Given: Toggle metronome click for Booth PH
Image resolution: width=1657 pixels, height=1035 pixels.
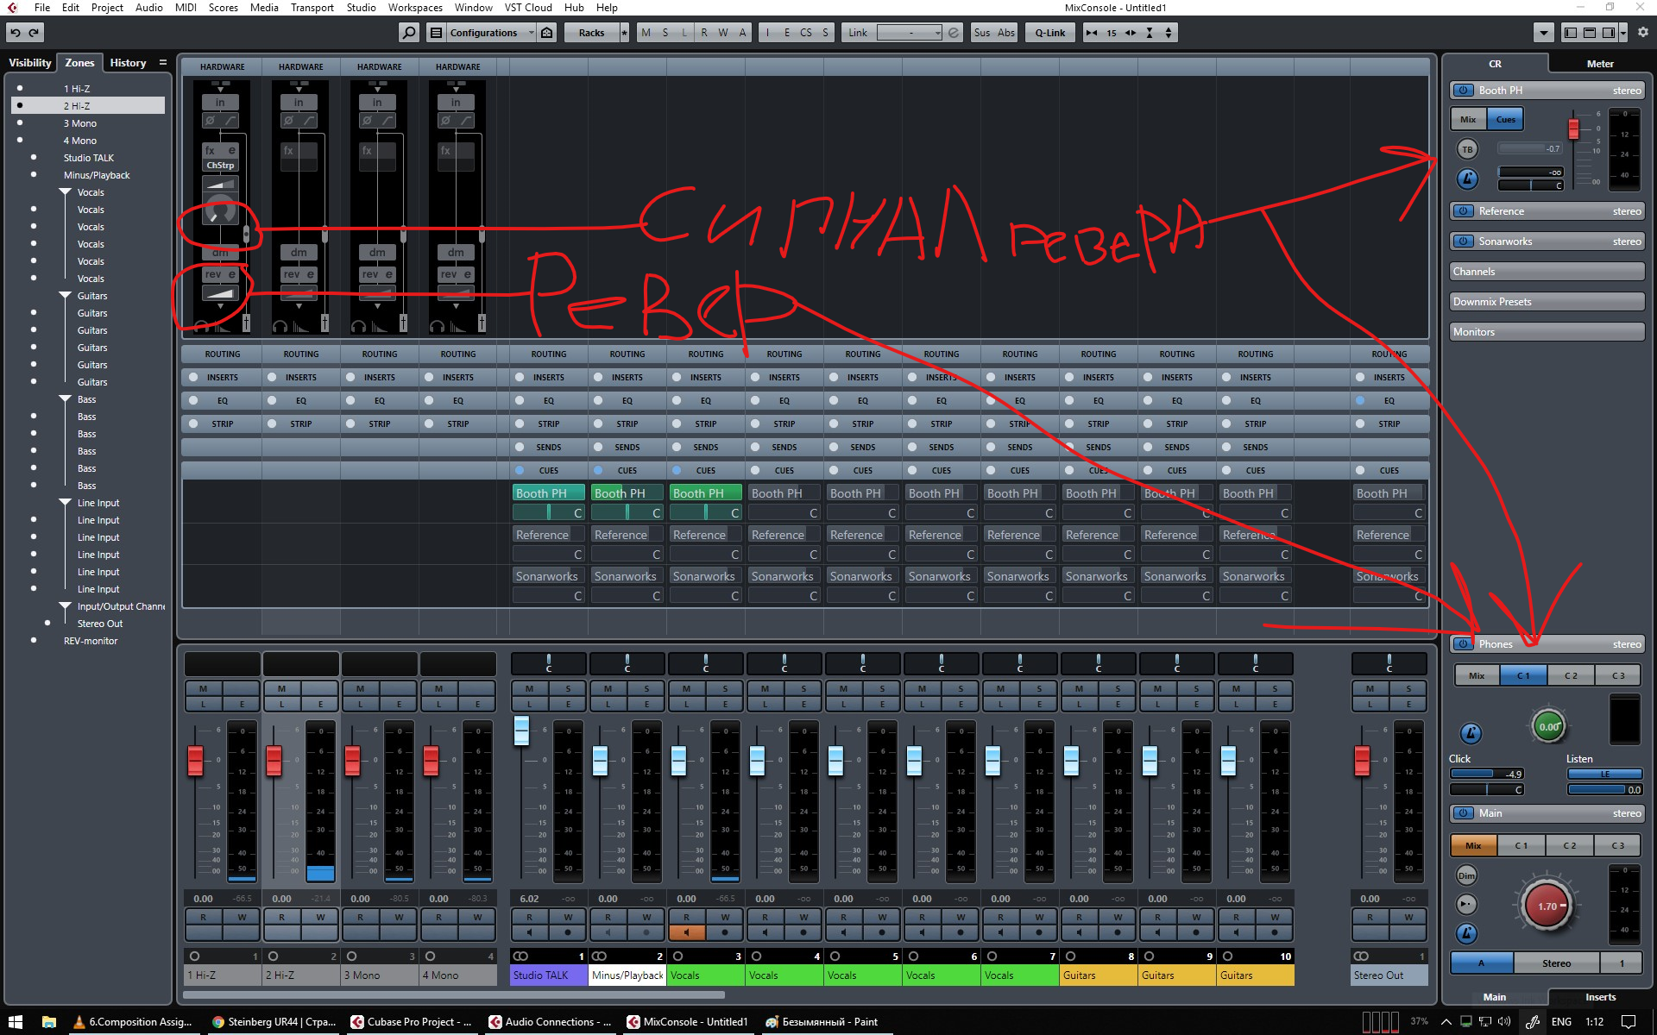Looking at the screenshot, I should (x=1467, y=179).
